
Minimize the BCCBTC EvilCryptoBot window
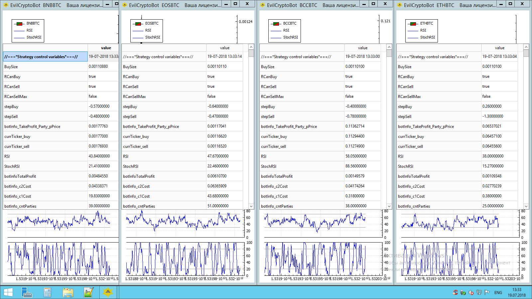[364, 4]
